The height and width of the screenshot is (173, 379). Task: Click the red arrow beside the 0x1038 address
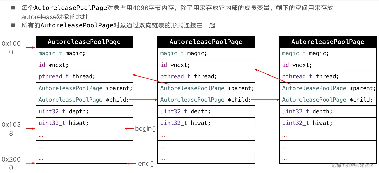pyautogui.click(x=31, y=129)
